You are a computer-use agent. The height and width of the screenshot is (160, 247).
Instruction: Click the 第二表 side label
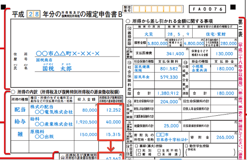coord(240,28)
